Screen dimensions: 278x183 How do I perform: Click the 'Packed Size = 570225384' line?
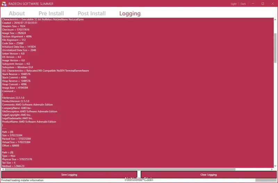pyautogui.click(x=16, y=139)
